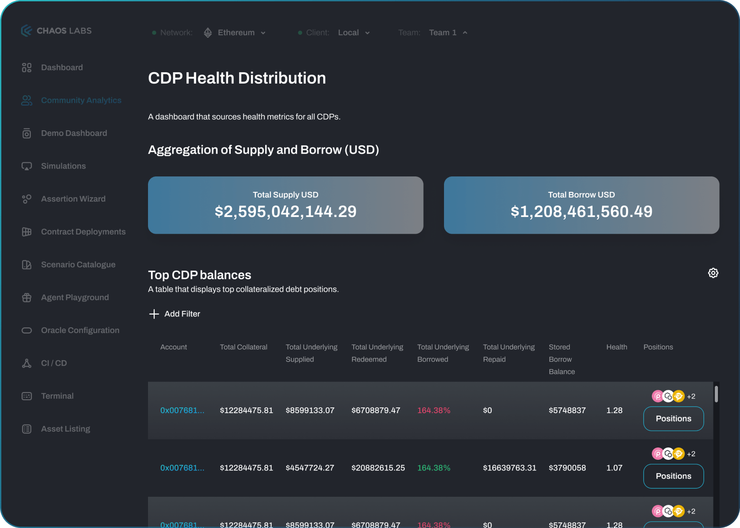Open Simulations menu item
Viewport: 740px width, 528px height.
click(x=63, y=166)
